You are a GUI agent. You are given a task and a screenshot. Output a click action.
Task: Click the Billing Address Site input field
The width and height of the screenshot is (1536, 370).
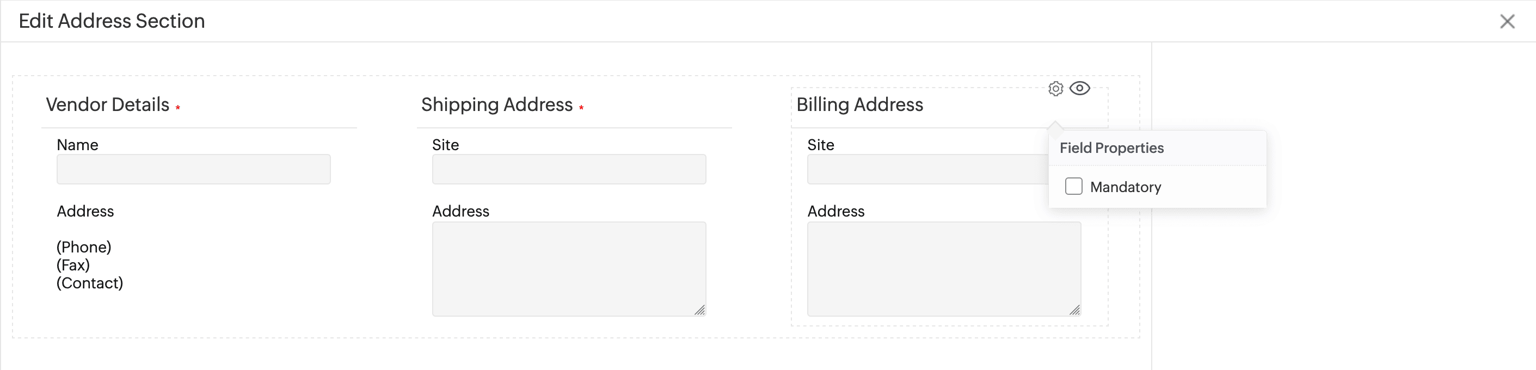[x=926, y=169]
